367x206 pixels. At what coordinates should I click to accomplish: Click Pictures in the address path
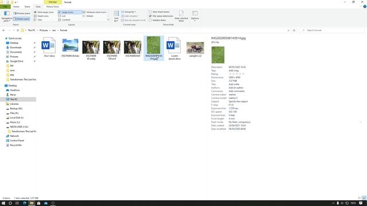point(44,30)
